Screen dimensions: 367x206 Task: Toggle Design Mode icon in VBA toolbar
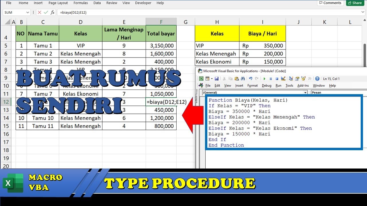coord(283,79)
